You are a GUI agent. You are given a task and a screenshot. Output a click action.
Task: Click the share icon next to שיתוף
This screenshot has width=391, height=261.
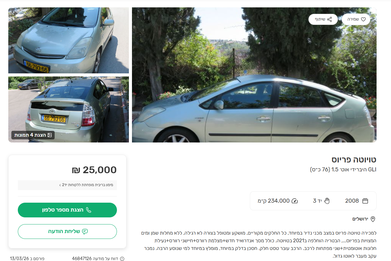click(329, 19)
